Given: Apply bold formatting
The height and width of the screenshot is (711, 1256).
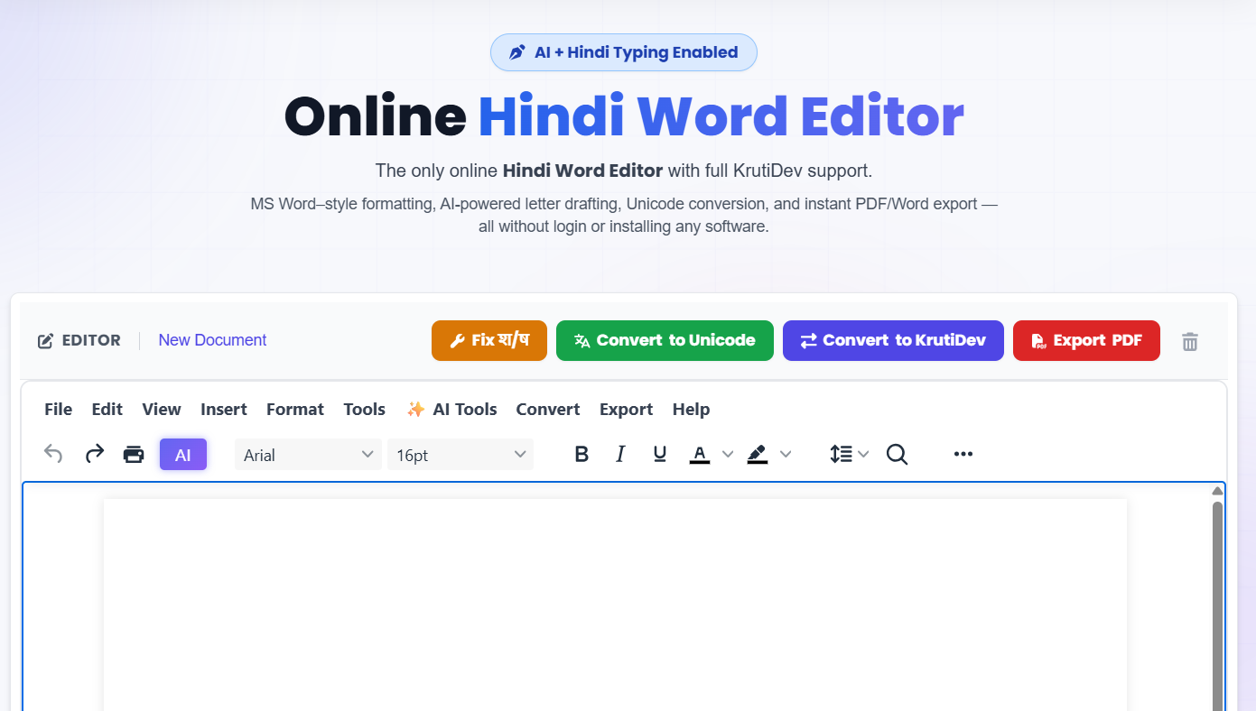Looking at the screenshot, I should tap(581, 454).
